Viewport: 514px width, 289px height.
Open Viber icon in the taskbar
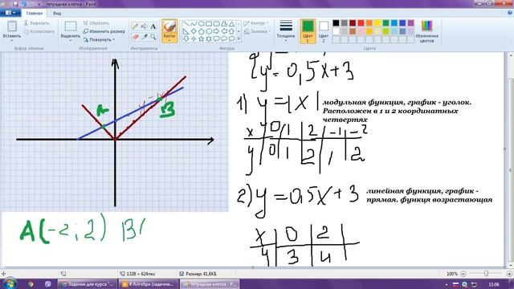48,283
